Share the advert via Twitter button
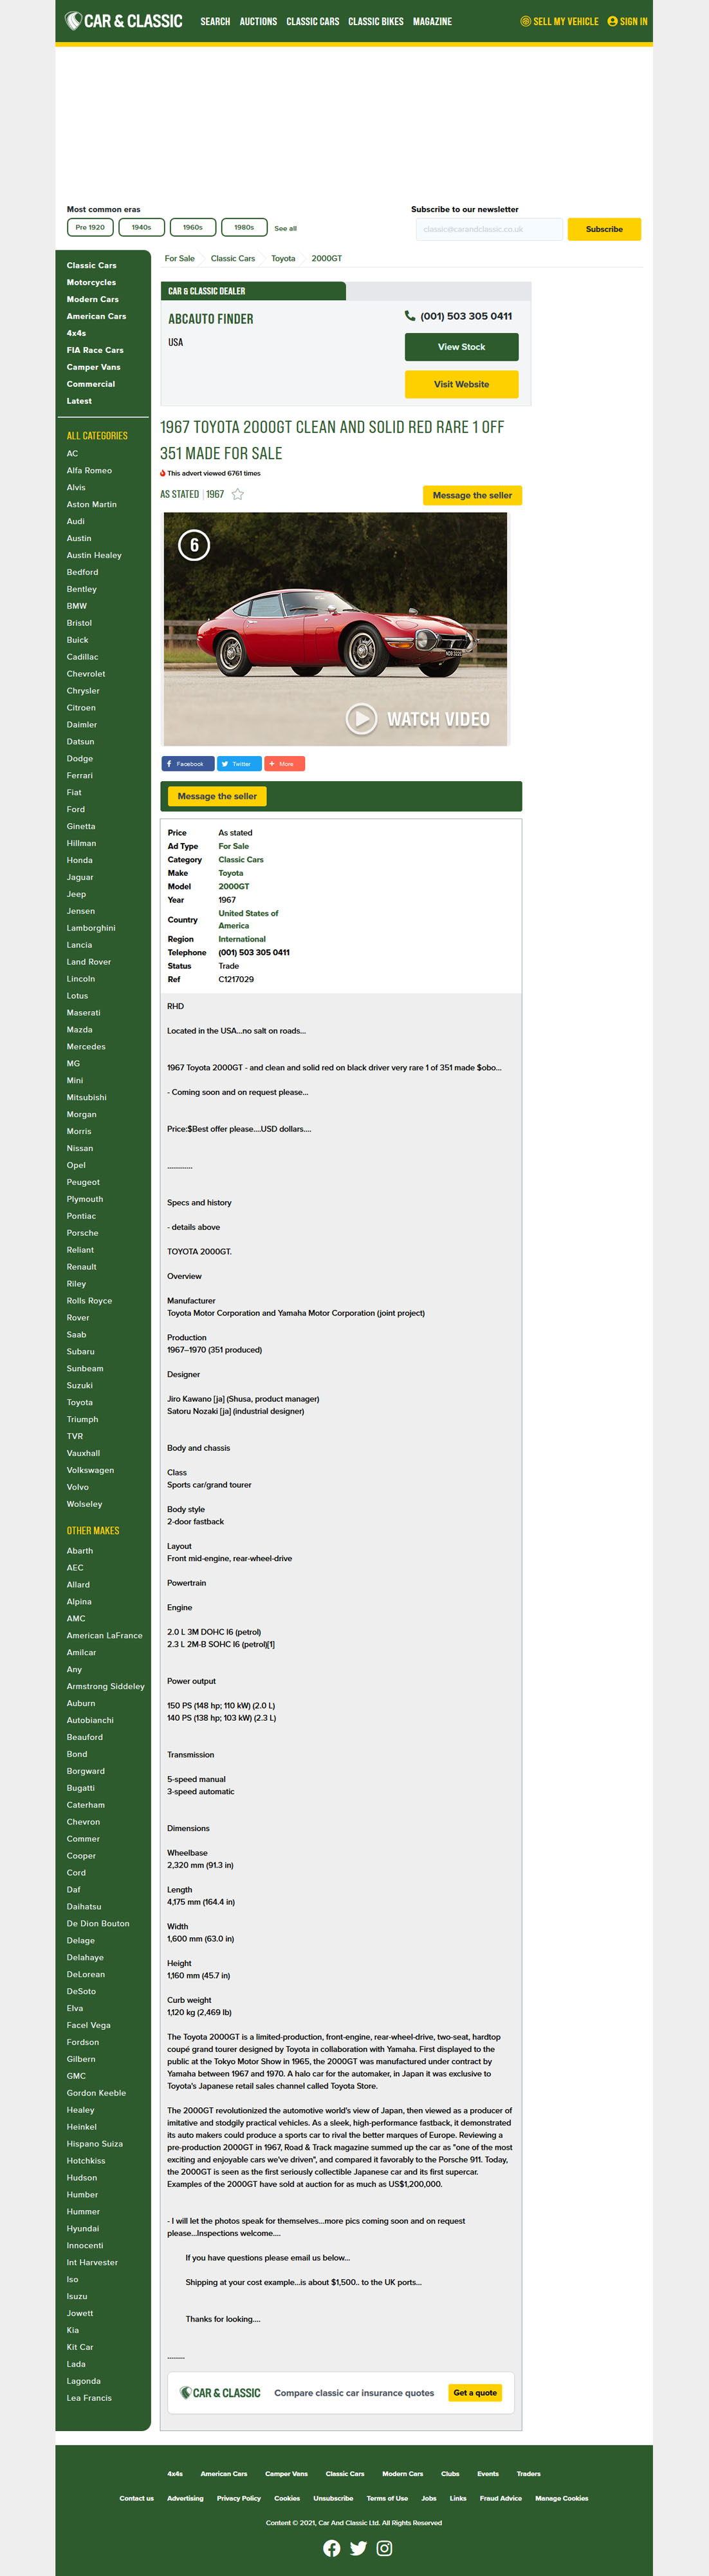 (240, 764)
